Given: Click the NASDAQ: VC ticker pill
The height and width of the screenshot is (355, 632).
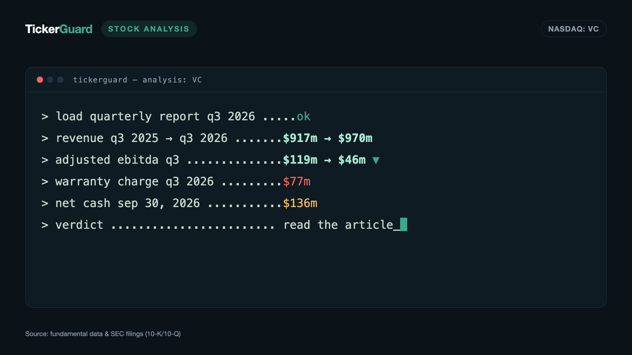Looking at the screenshot, I should pyautogui.click(x=574, y=29).
